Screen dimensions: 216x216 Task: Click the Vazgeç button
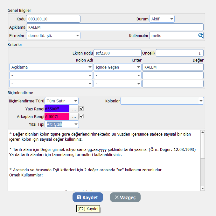pos(125,197)
